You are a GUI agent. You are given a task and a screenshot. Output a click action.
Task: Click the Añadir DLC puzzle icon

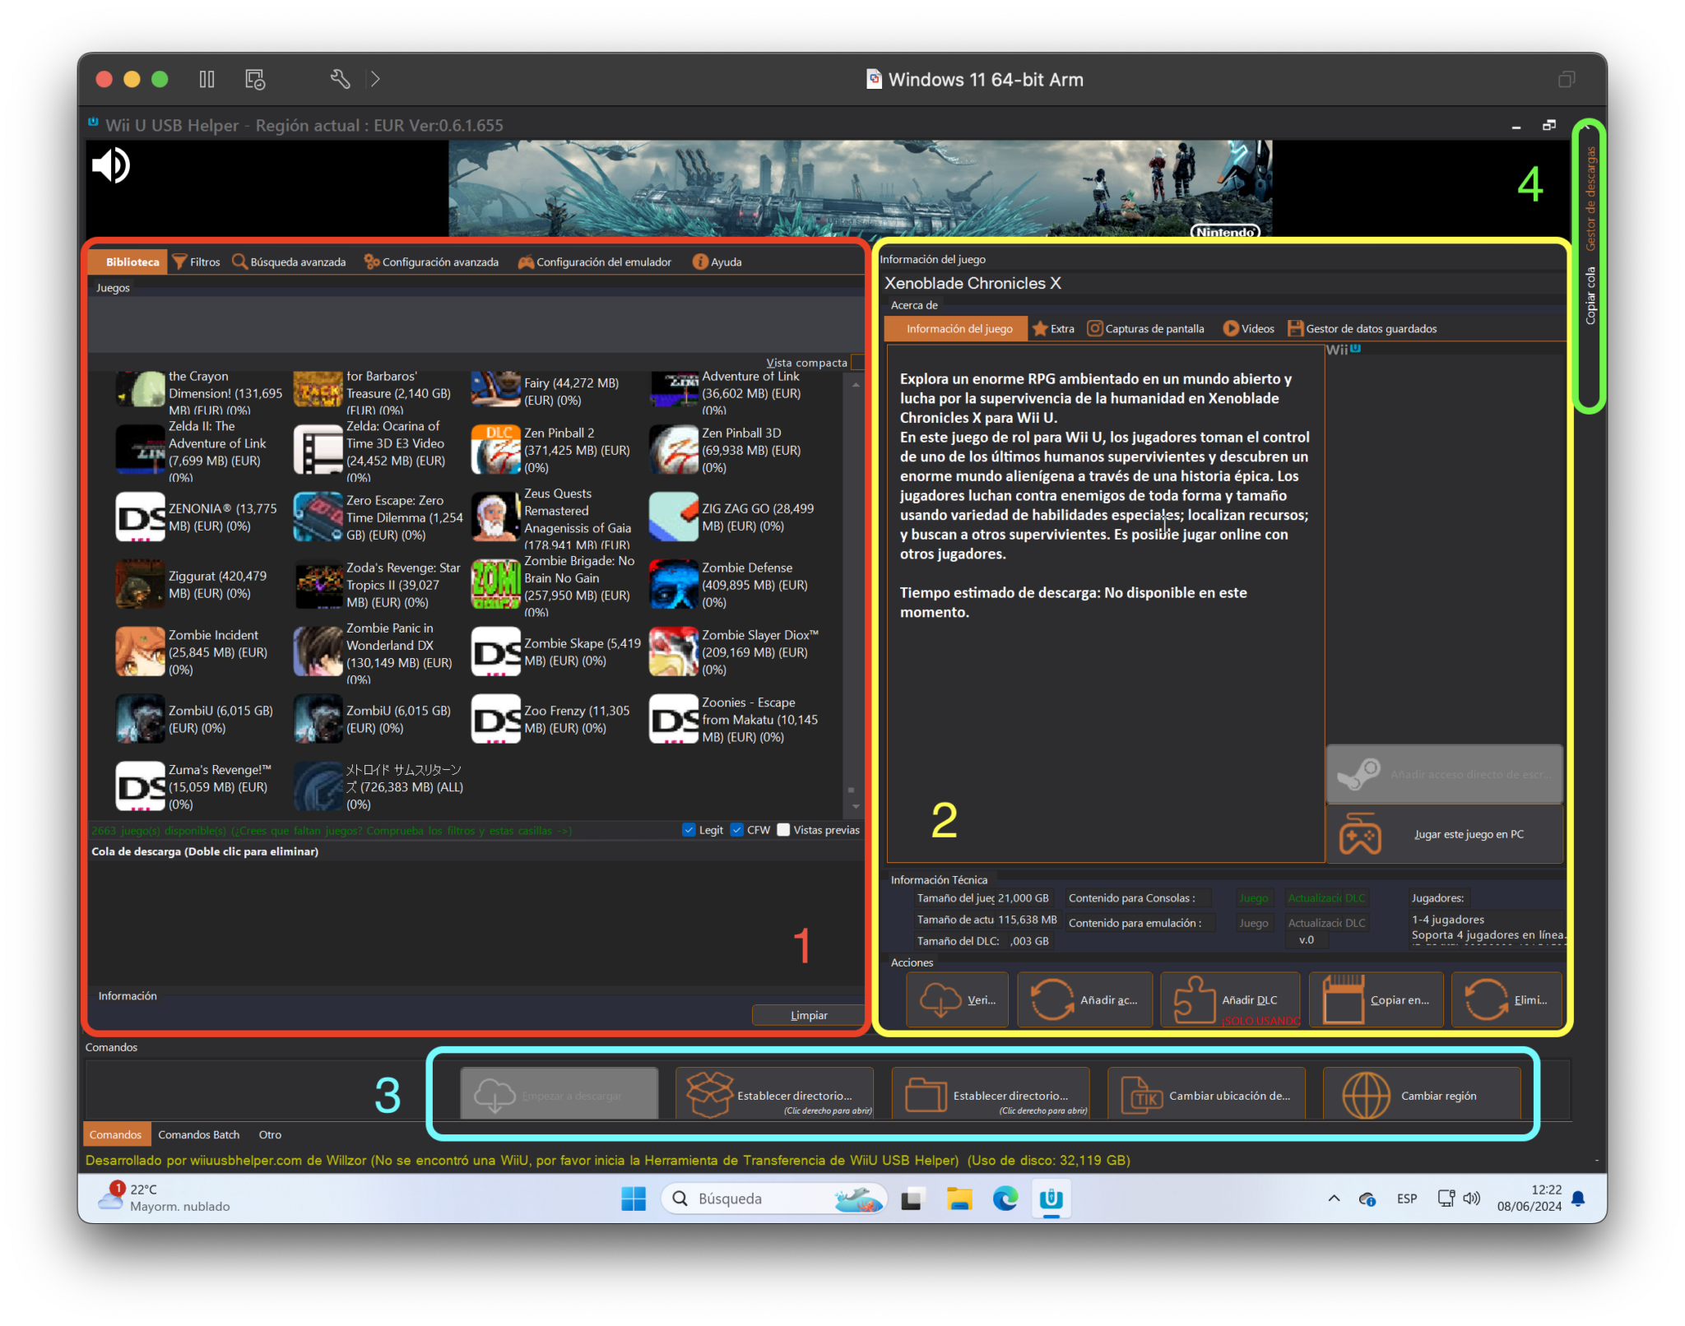tap(1193, 999)
